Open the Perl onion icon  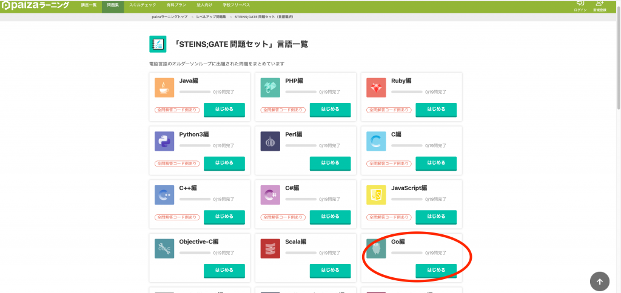tap(270, 141)
